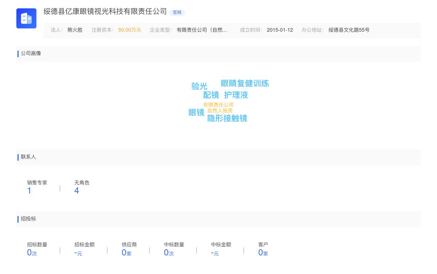Click the orange 有限责任公司 cloud tag
The height and width of the screenshot is (274, 437).
click(x=219, y=105)
